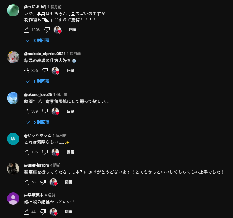
Task: Expand the 1 則回覆 replies thread
Action: pyautogui.click(x=38, y=81)
